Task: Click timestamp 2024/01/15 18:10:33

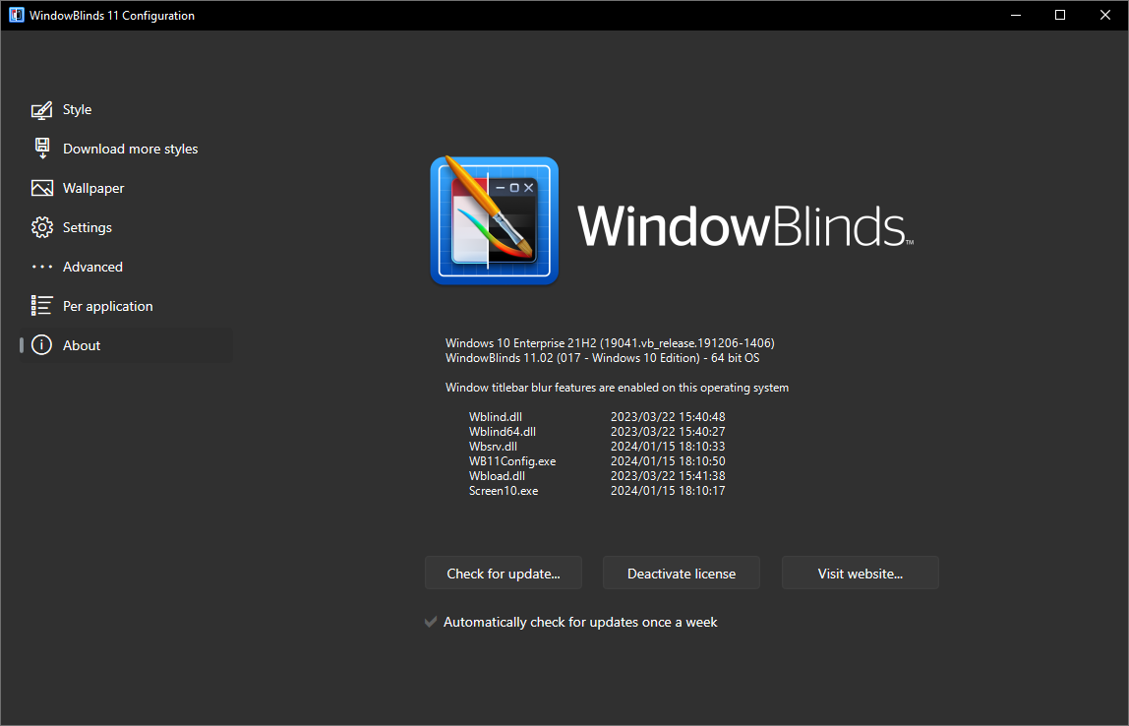Action: point(668,447)
